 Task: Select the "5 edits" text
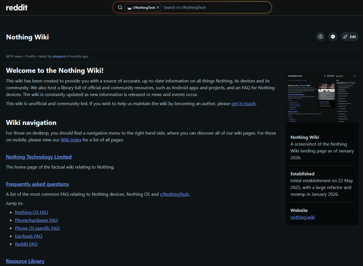click(31, 56)
